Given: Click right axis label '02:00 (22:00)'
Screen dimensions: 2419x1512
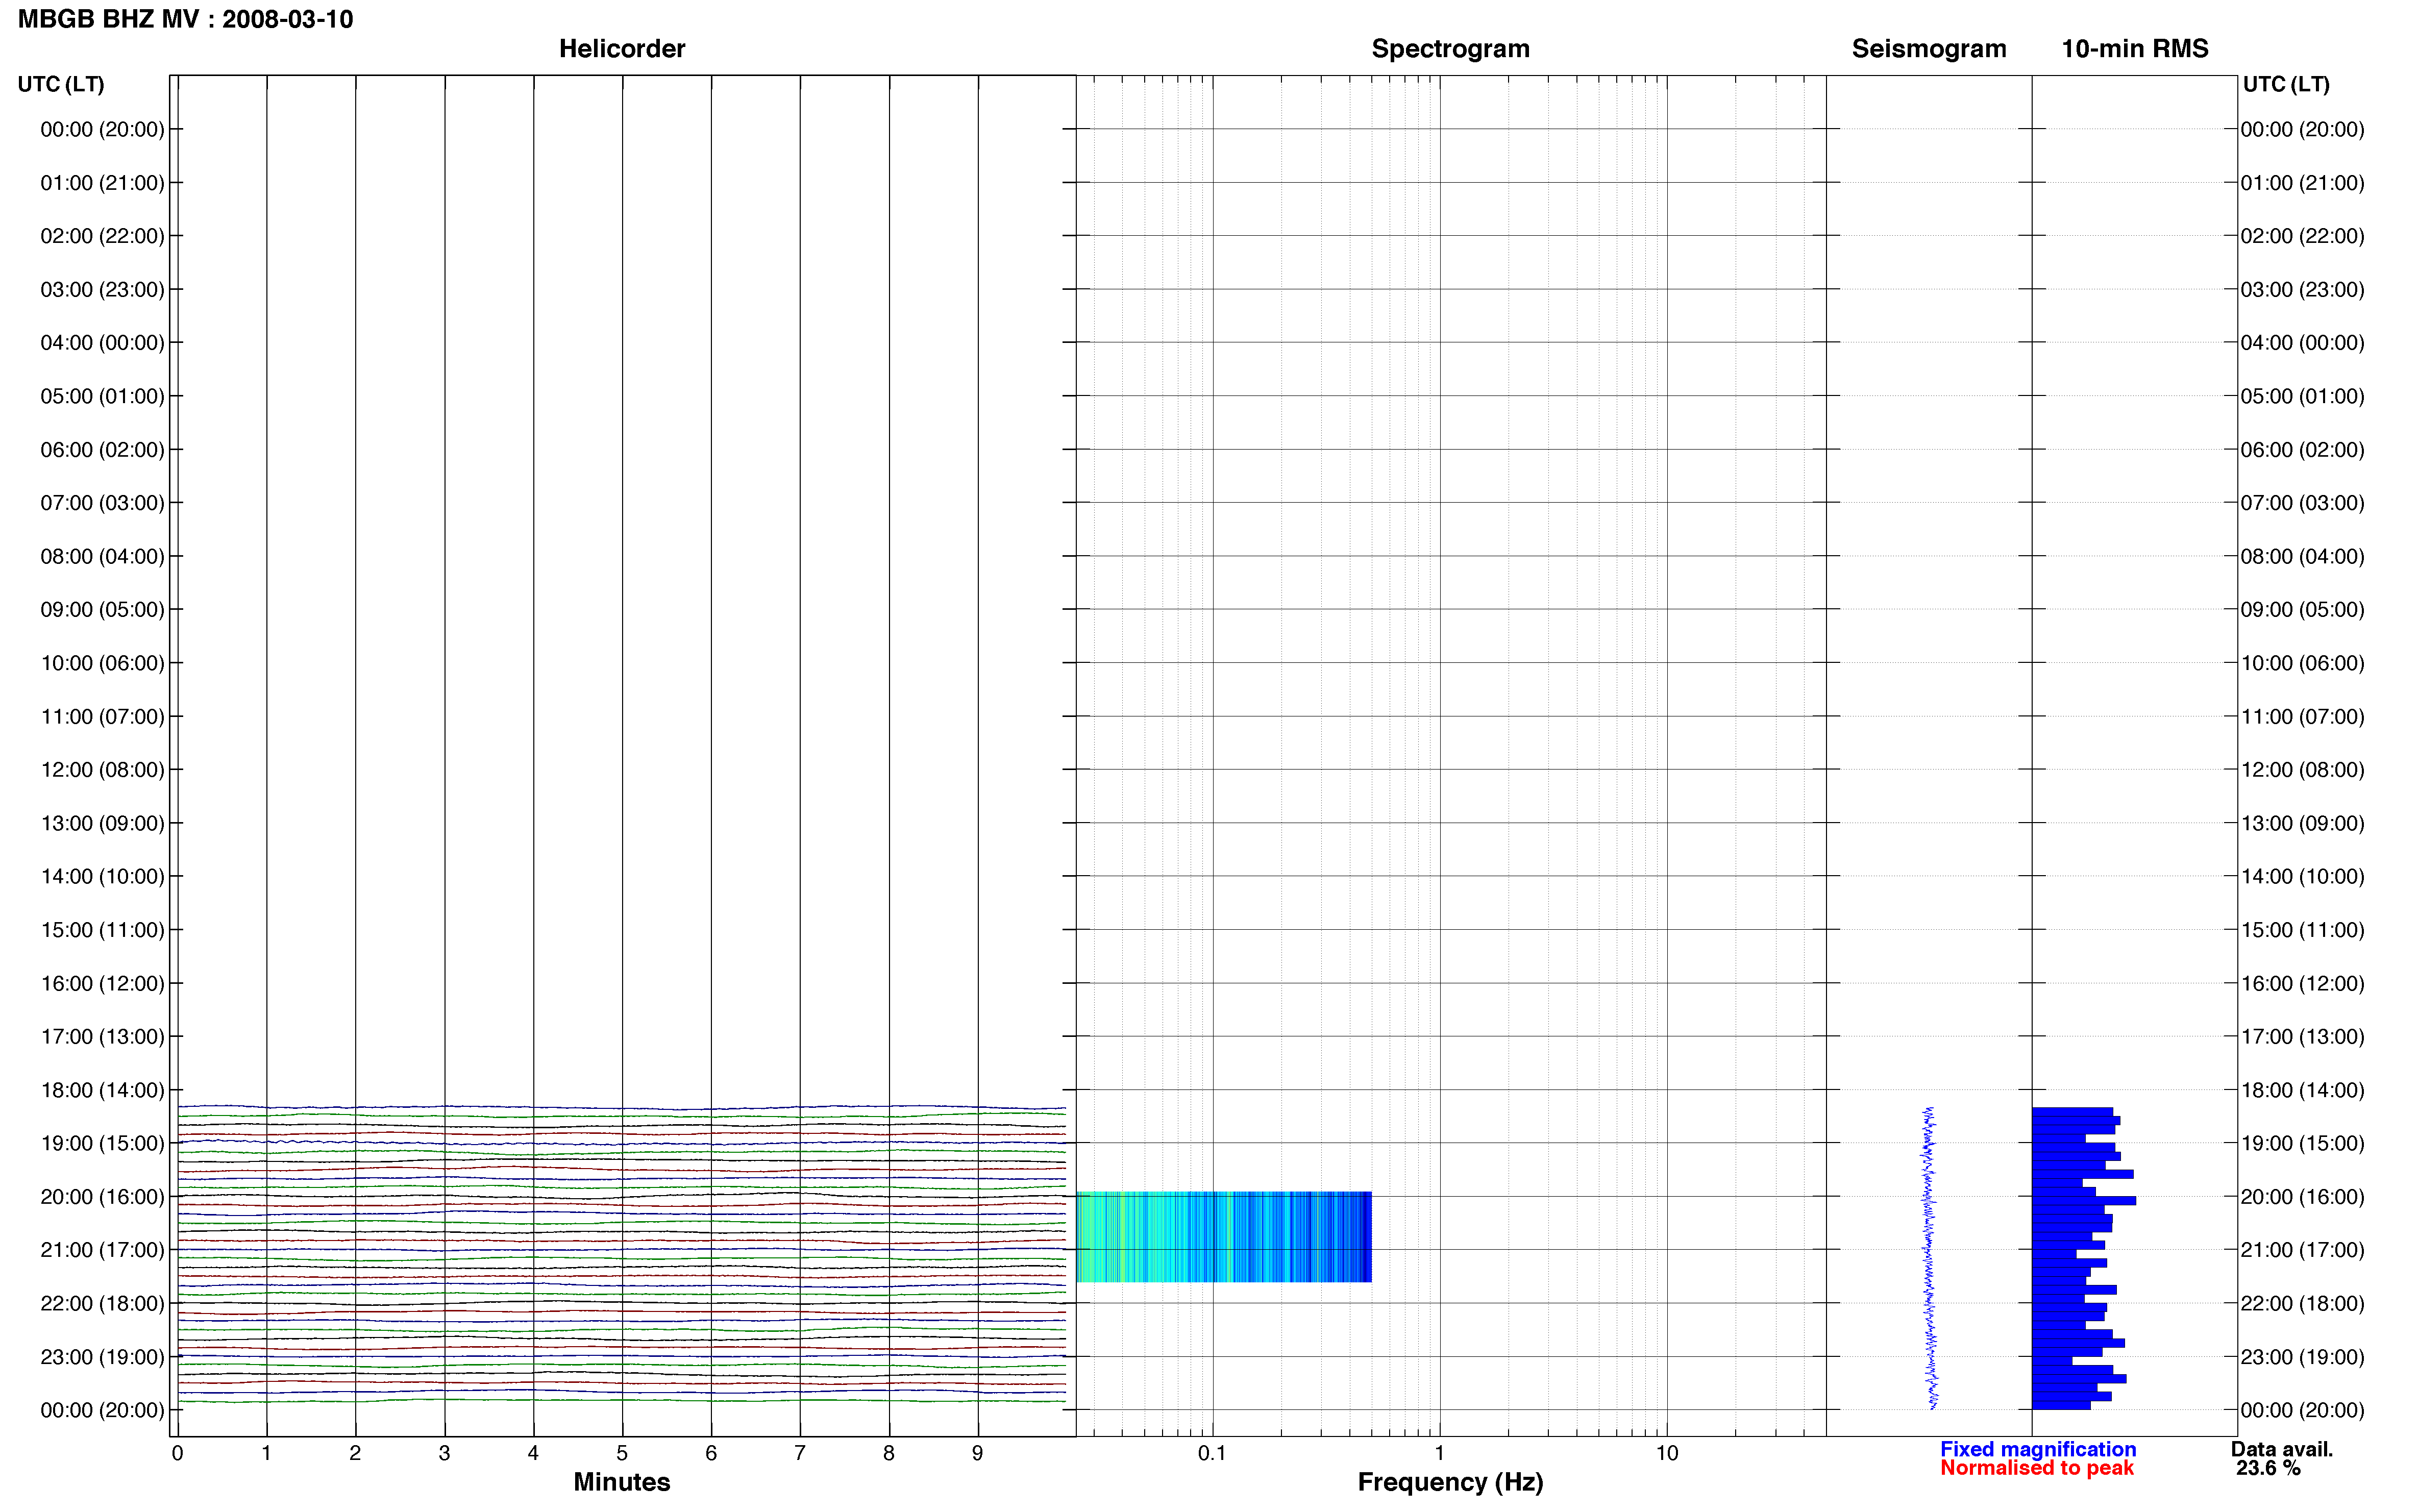Looking at the screenshot, I should tap(2302, 236).
